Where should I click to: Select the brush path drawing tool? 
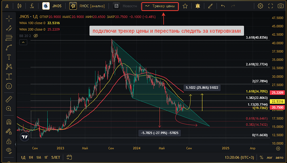click(9, 47)
